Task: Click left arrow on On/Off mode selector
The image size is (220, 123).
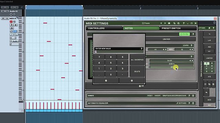Action: [190, 60]
